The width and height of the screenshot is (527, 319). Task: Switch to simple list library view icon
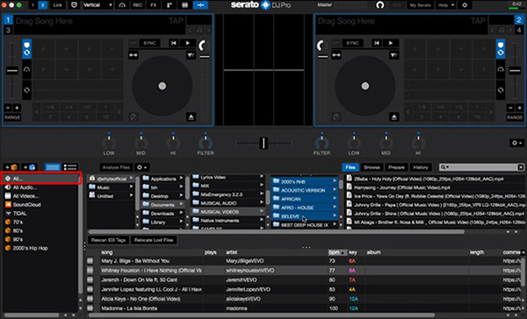[x=53, y=167]
